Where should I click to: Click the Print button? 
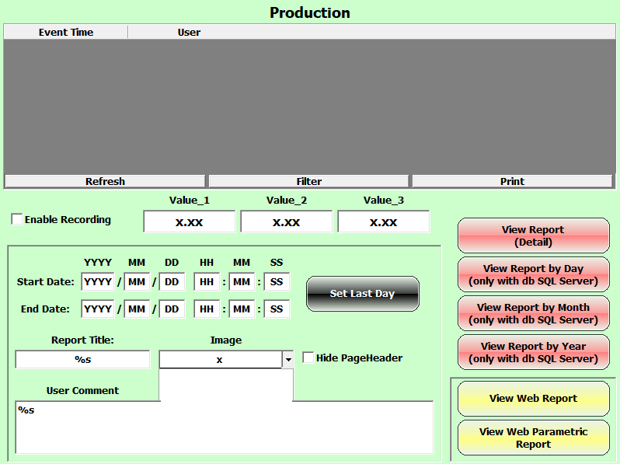(512, 181)
